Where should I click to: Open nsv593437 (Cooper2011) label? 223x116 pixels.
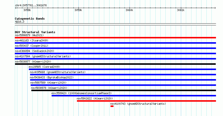32,46
